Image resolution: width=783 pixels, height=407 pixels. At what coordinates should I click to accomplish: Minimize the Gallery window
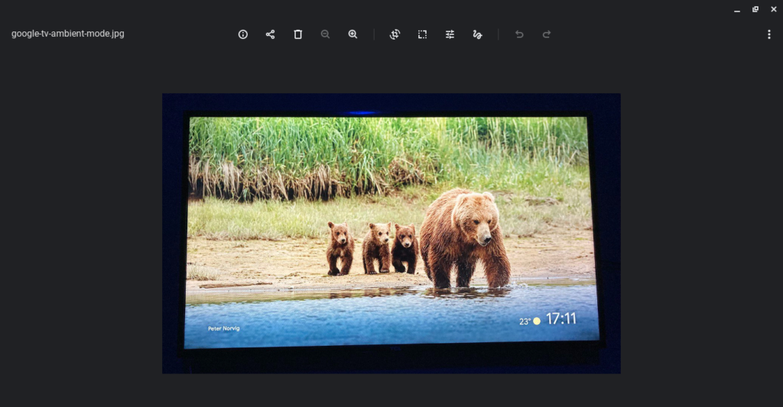(737, 9)
